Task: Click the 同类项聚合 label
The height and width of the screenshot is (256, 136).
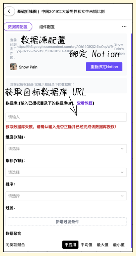Action: coord(15,245)
